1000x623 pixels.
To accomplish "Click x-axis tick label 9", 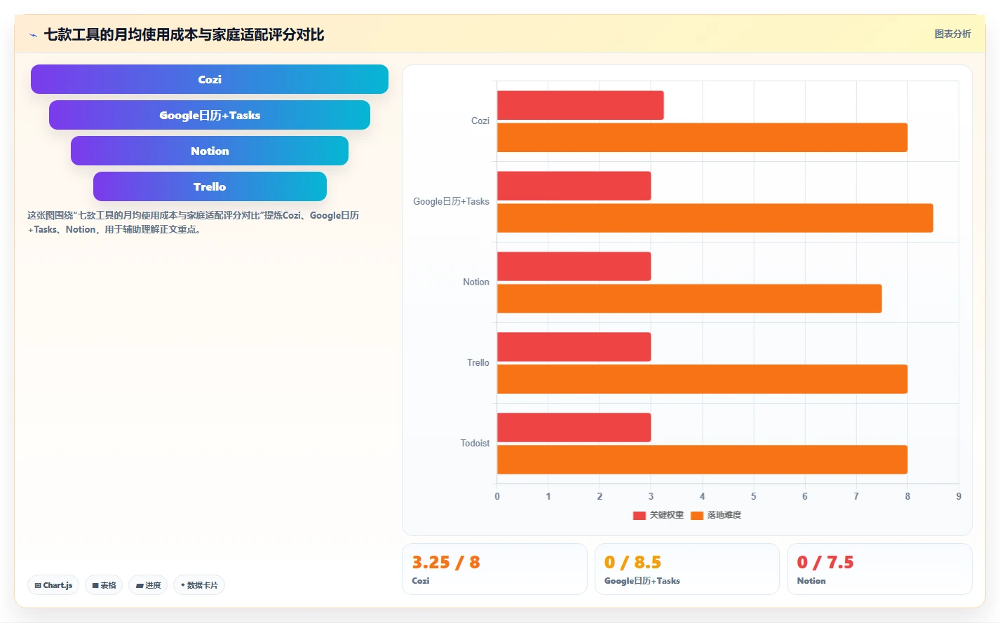I will coord(959,496).
